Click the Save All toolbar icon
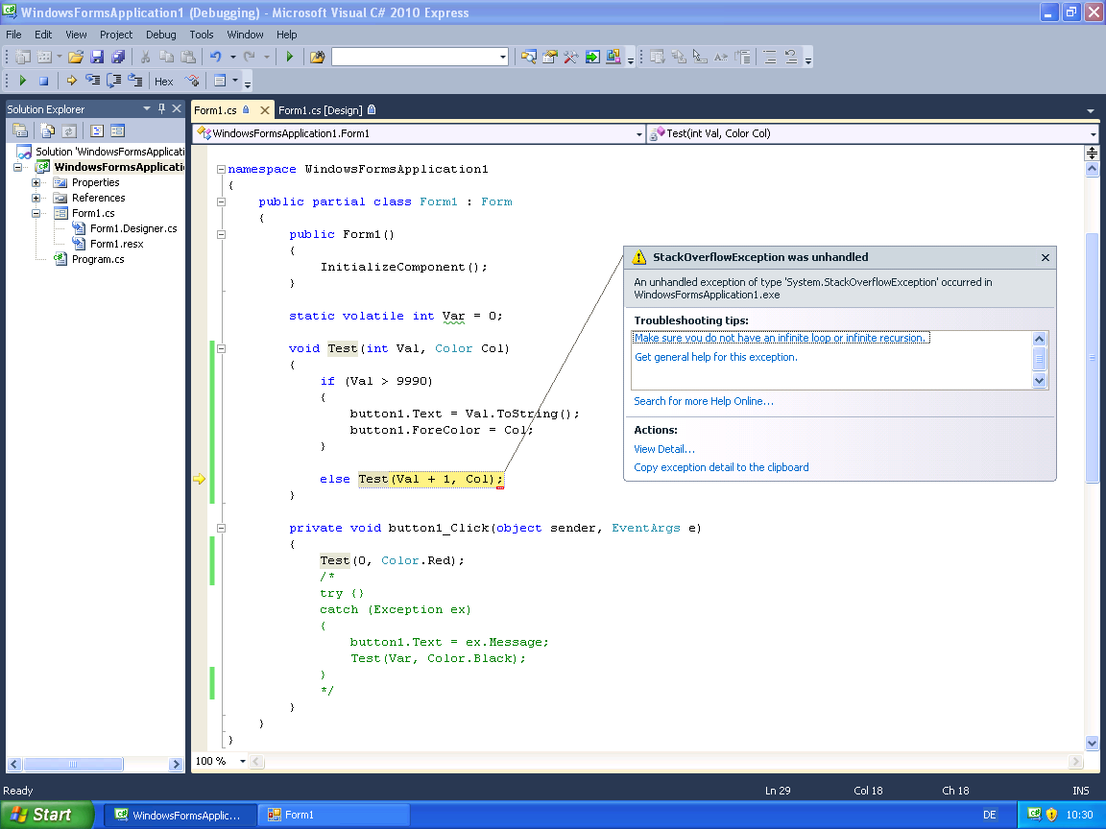Viewport: 1106px width, 829px height. pyautogui.click(x=118, y=58)
